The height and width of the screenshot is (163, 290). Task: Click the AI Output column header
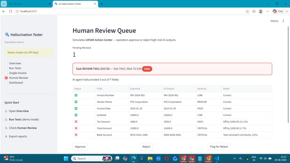[x=179, y=89]
